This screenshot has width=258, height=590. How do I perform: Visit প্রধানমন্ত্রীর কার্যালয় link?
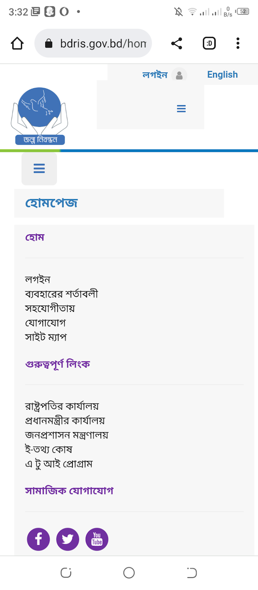pyautogui.click(x=65, y=420)
